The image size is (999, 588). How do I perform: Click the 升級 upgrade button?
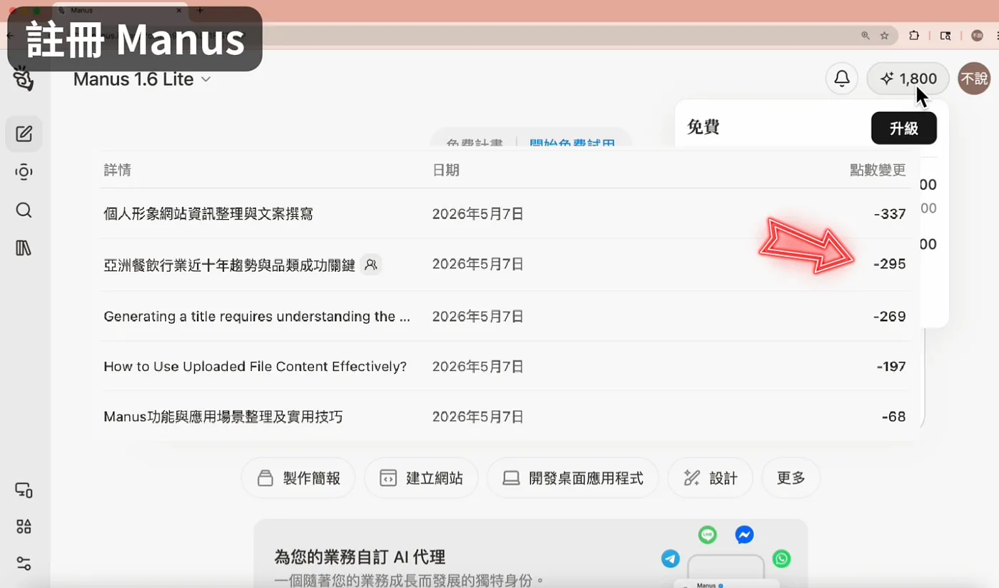tap(904, 128)
